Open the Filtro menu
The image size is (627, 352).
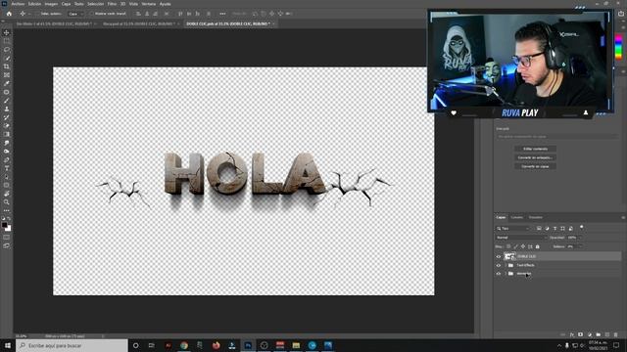click(x=112, y=4)
